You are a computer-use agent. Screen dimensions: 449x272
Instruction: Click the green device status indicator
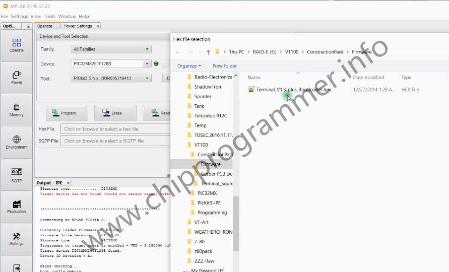click(156, 63)
